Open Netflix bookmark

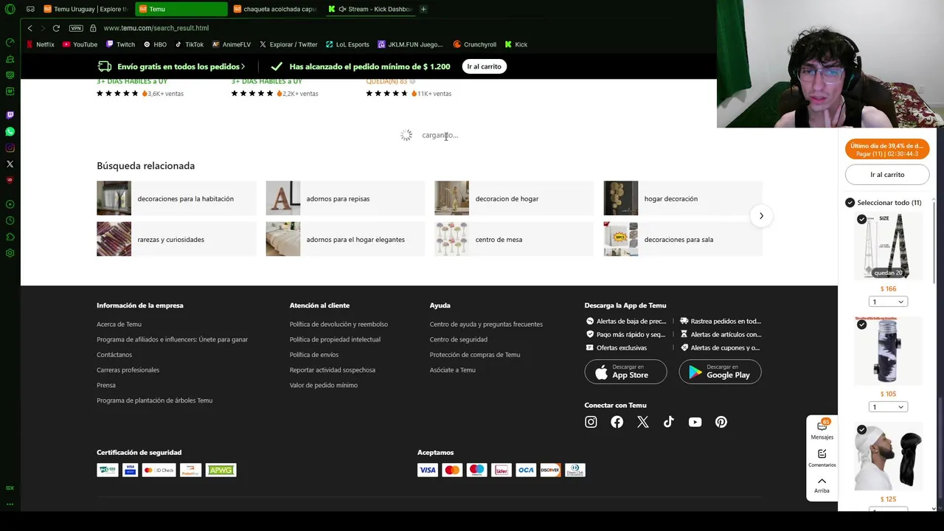[40, 44]
